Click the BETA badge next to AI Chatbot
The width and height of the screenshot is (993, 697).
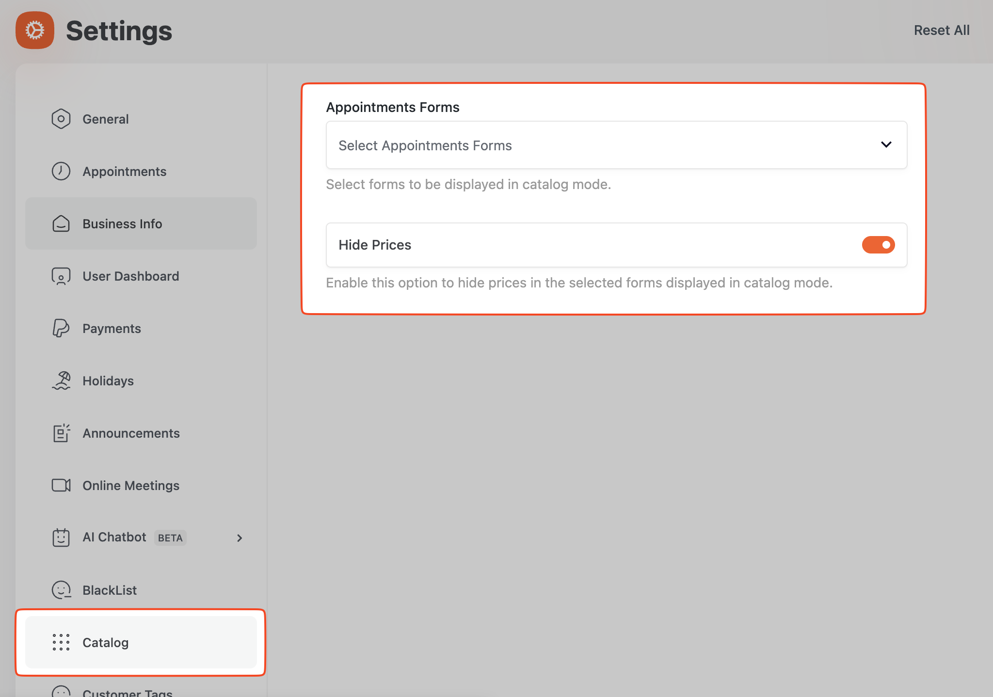tap(170, 538)
